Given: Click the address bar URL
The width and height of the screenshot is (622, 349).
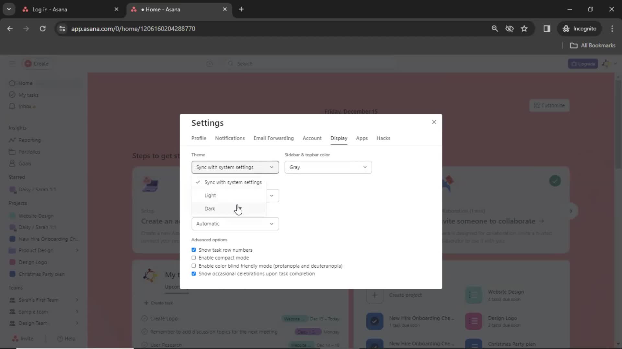Looking at the screenshot, I should [133, 28].
